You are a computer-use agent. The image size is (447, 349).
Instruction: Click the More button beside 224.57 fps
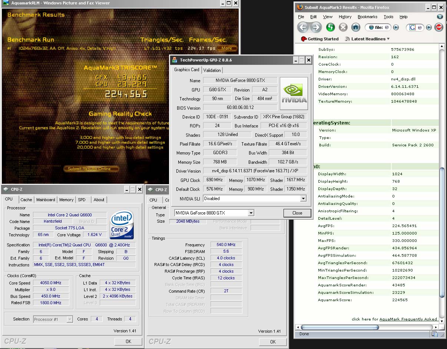point(227,48)
